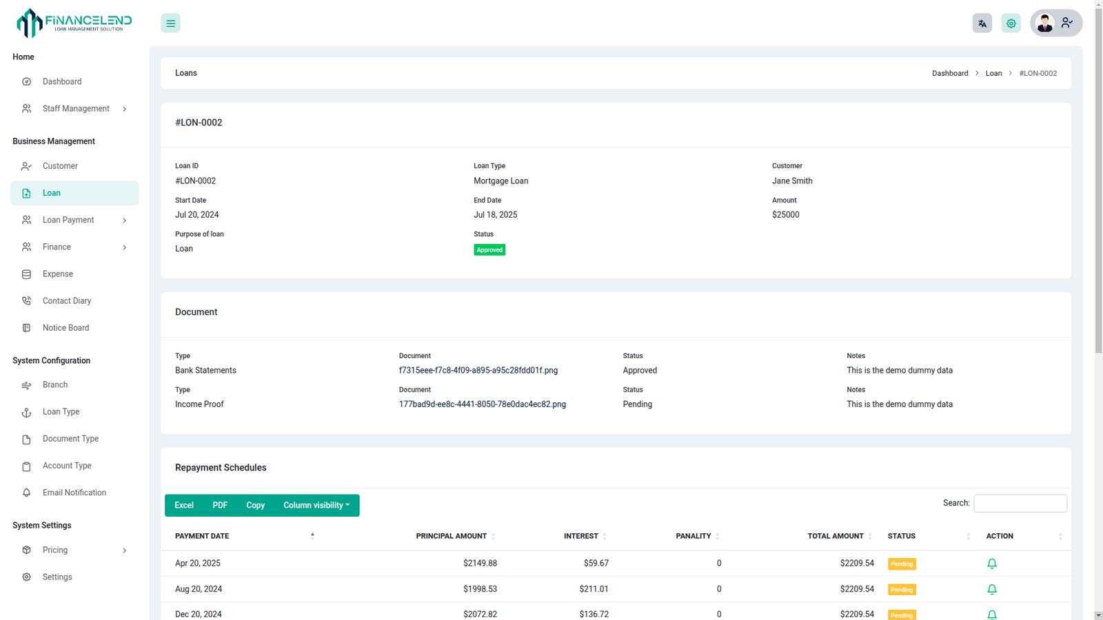The image size is (1103, 620).
Task: Open the language translation icon
Action: 982,23
